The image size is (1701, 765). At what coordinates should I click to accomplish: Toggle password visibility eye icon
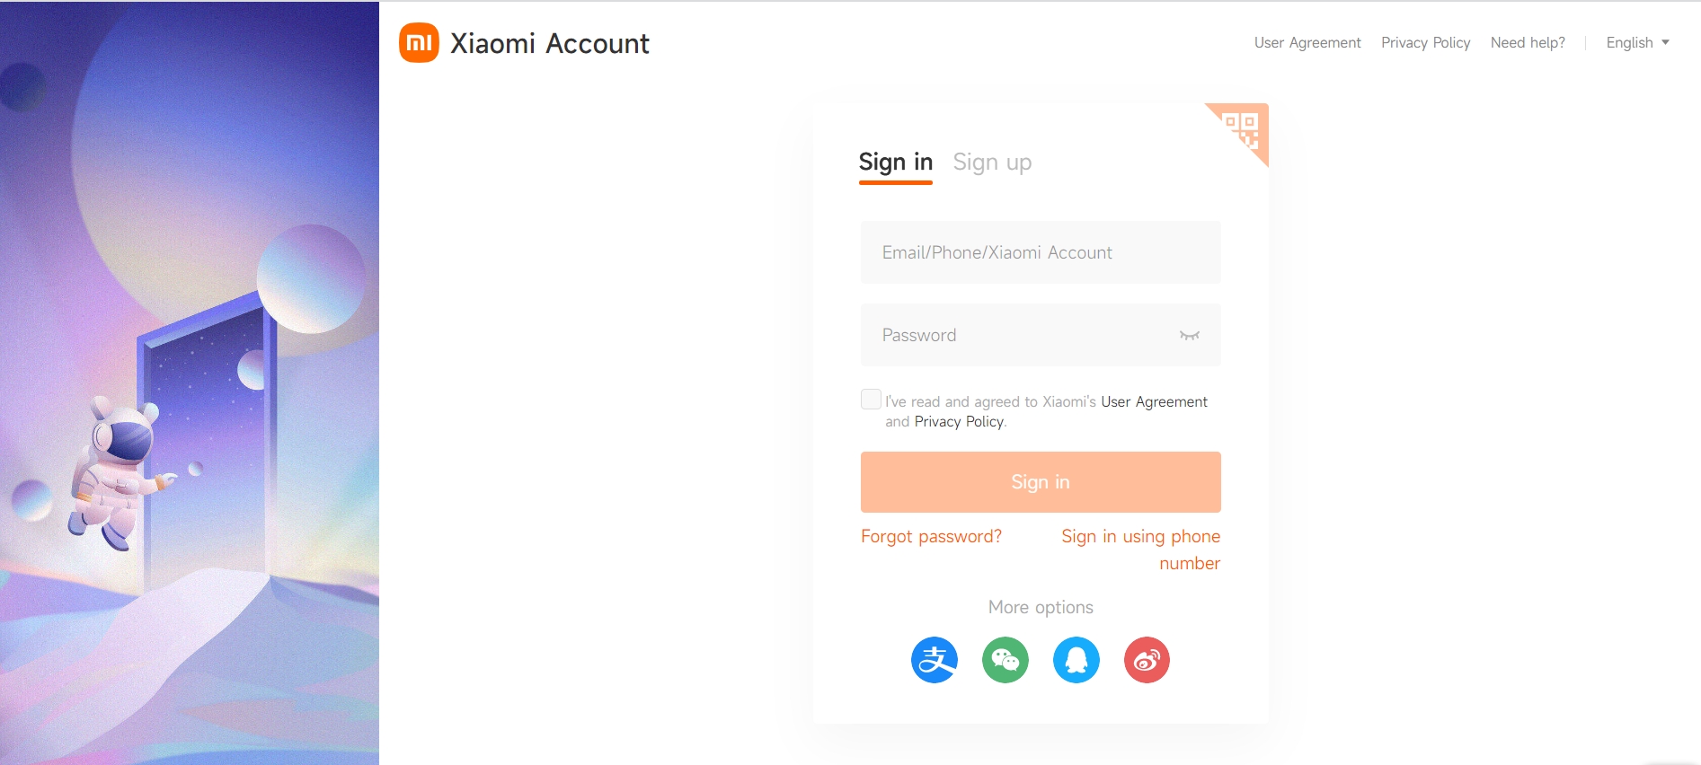point(1190,335)
